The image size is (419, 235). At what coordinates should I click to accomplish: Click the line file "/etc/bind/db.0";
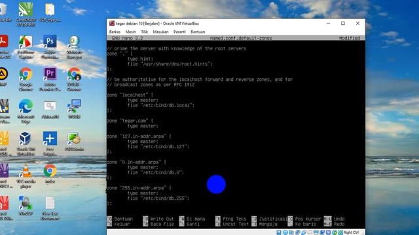click(156, 172)
